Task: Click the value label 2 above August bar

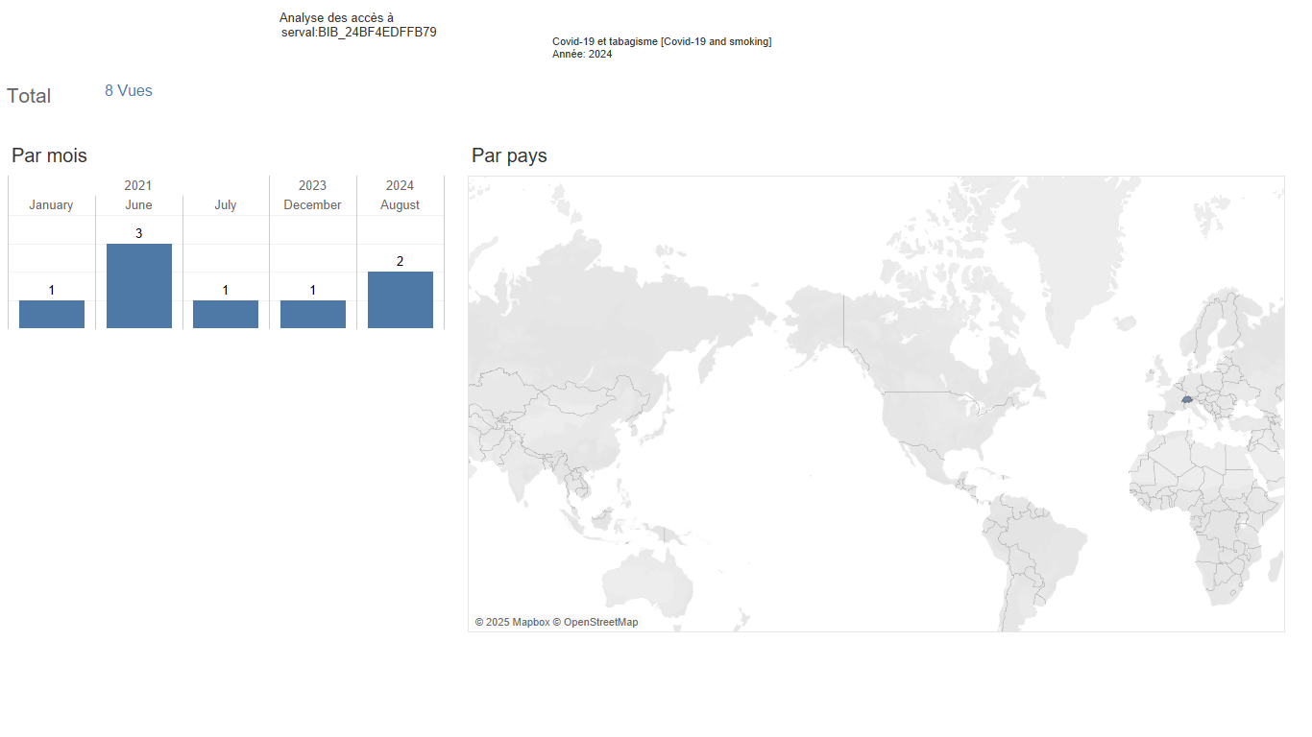Action: [x=400, y=261]
